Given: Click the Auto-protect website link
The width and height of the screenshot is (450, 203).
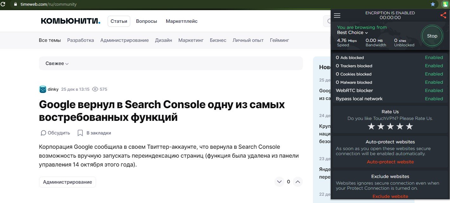Looking at the screenshot, I should click(390, 162).
